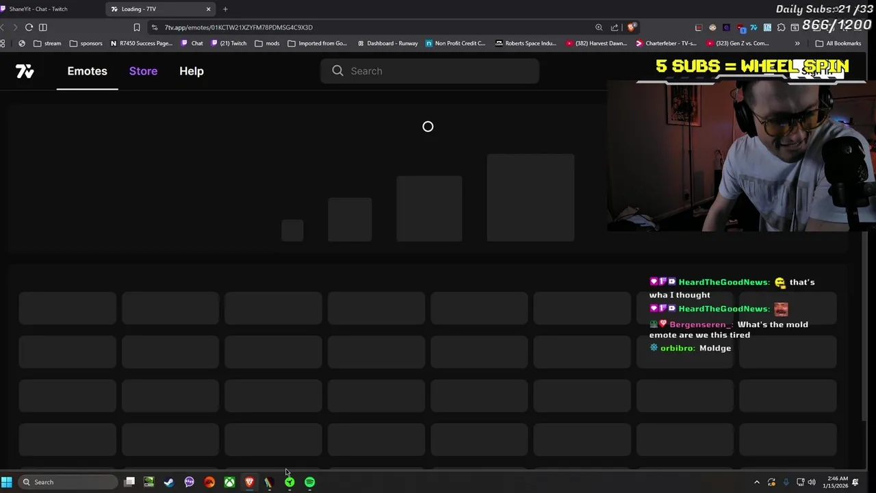The image size is (876, 493).
Task: Open the Xbox app from the taskbar
Action: point(229,482)
